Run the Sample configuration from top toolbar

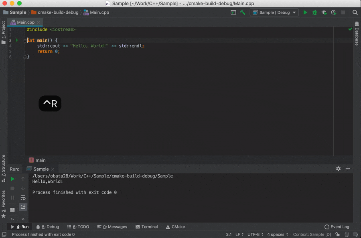[305, 12]
